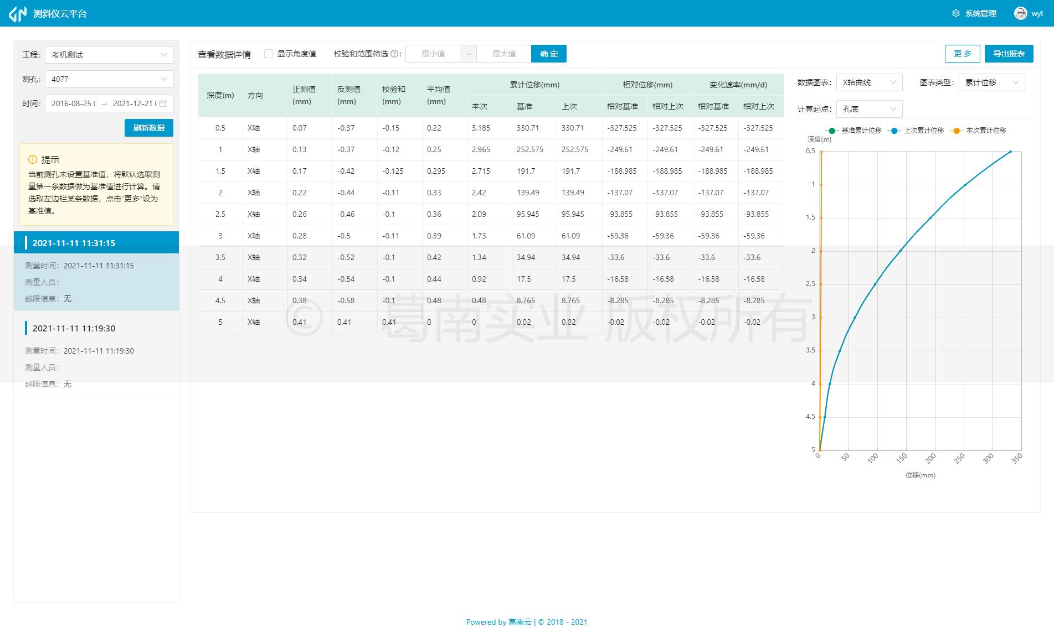Click end date 2021-12-21 field
This screenshot has height=628, width=1054.
click(x=134, y=103)
